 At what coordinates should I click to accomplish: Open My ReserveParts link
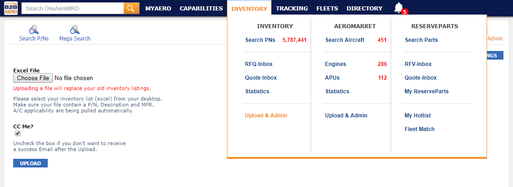pos(427,91)
